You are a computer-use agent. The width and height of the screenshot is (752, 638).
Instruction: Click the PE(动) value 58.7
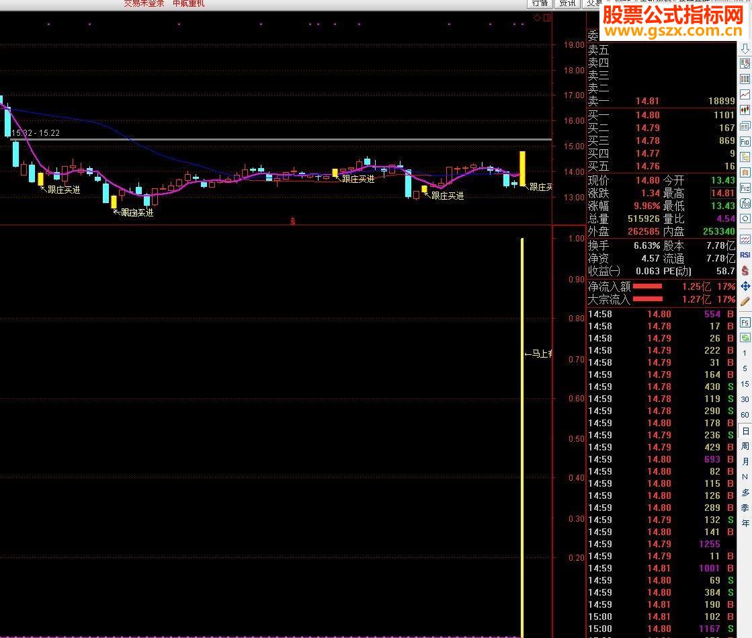click(726, 271)
